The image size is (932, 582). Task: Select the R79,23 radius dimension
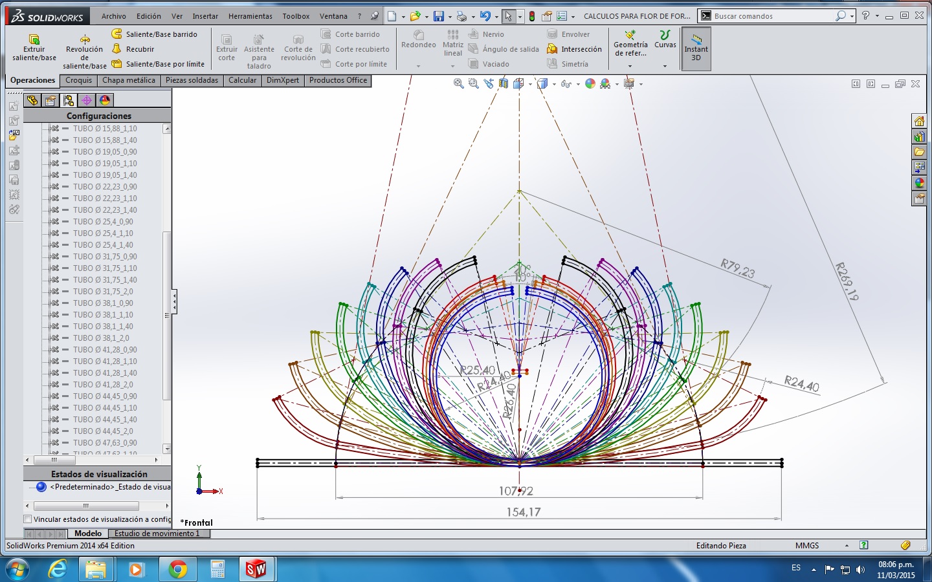click(x=738, y=268)
